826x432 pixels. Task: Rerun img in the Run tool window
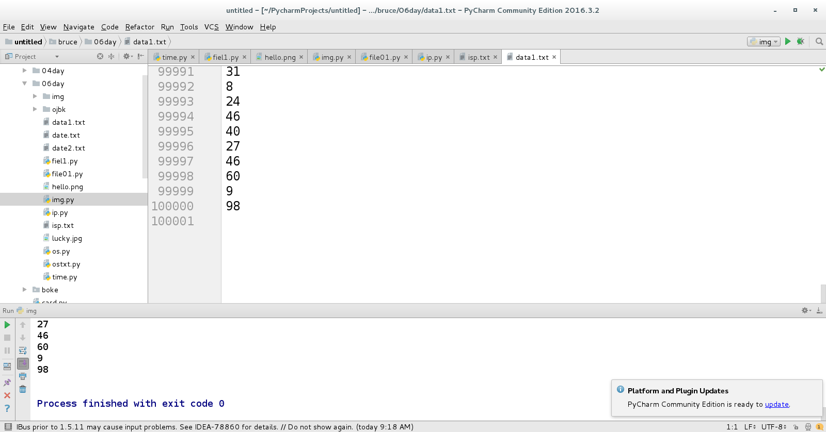(7, 325)
